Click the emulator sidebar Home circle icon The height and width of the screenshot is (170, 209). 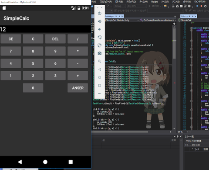pos(100,77)
